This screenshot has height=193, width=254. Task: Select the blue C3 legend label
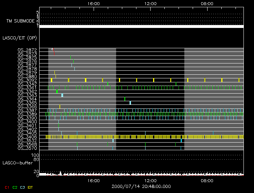pos(23,187)
